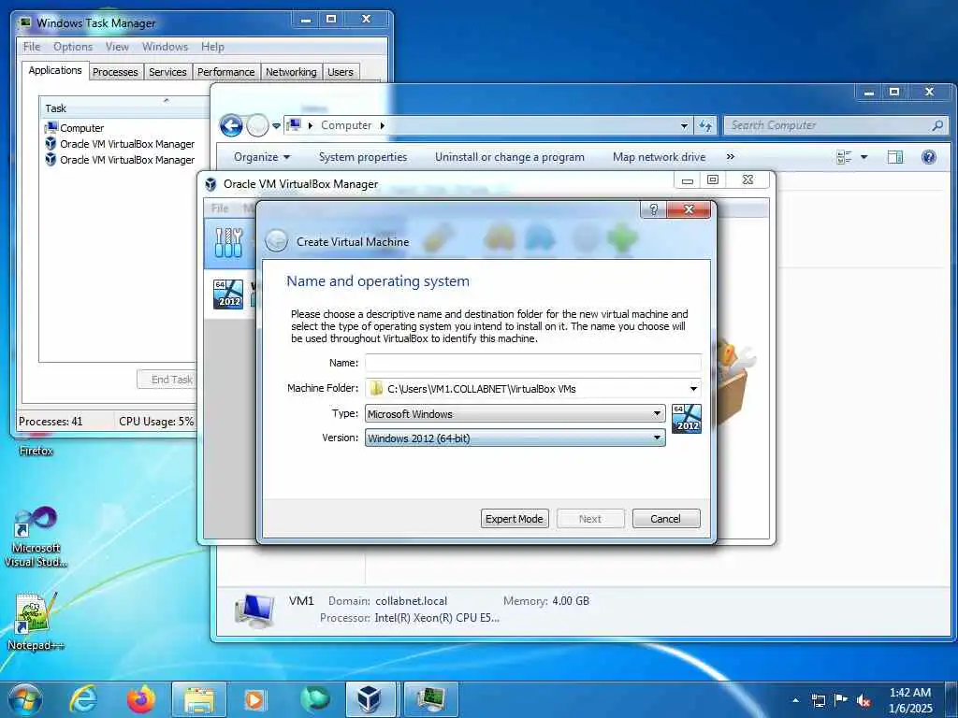Click Uninstall or change a program

(510, 157)
